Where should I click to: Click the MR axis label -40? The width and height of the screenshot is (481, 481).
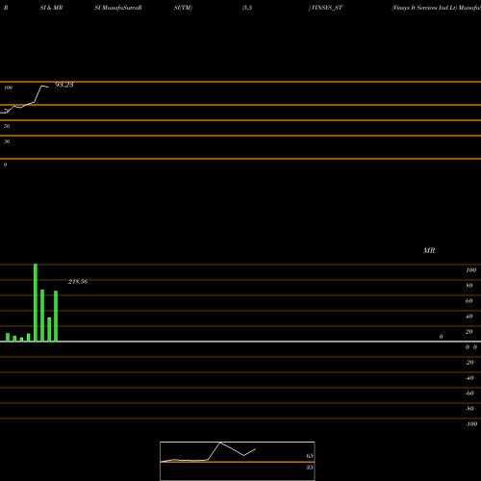[x=469, y=378]
